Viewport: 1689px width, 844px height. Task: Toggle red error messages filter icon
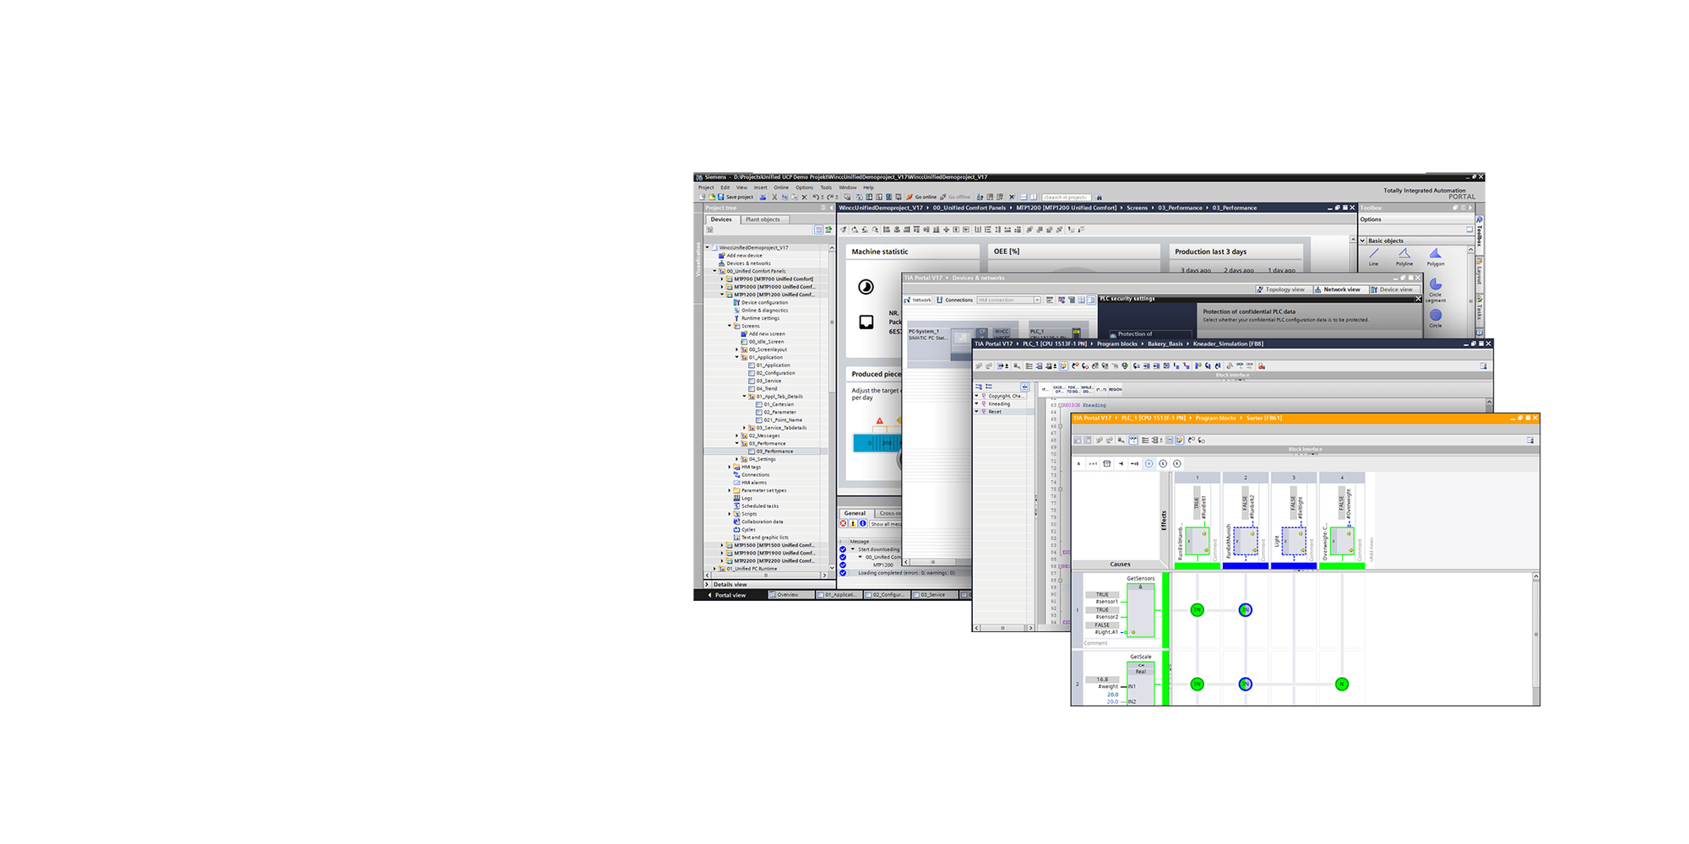(844, 523)
